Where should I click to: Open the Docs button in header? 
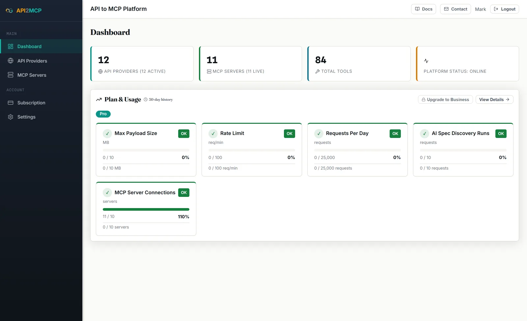click(x=424, y=9)
